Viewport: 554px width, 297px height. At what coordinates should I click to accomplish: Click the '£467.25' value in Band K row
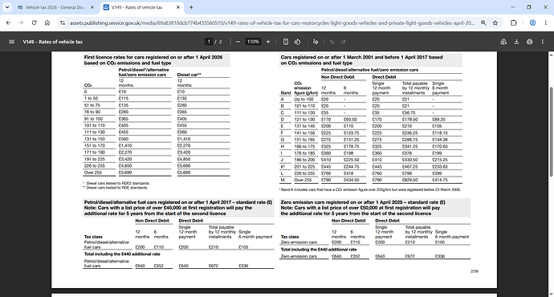coord(409,166)
